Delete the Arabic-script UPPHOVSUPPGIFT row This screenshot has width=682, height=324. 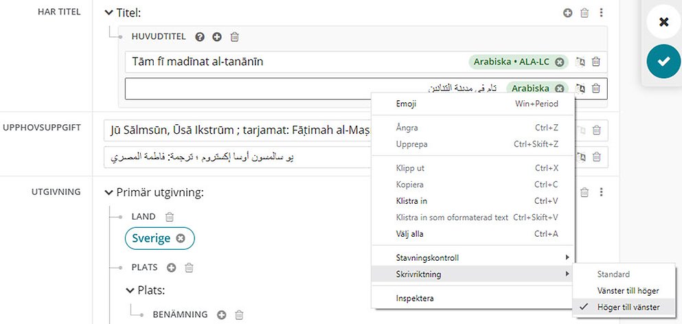(x=597, y=157)
